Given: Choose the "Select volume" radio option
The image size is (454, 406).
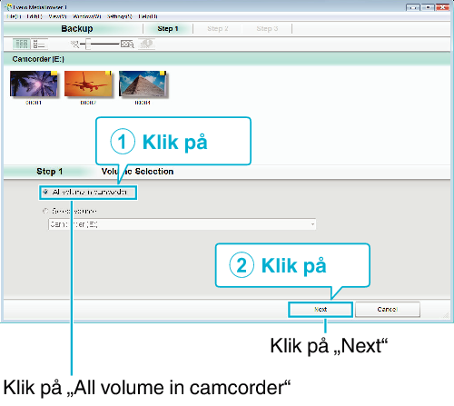Looking at the screenshot, I should tap(45, 211).
